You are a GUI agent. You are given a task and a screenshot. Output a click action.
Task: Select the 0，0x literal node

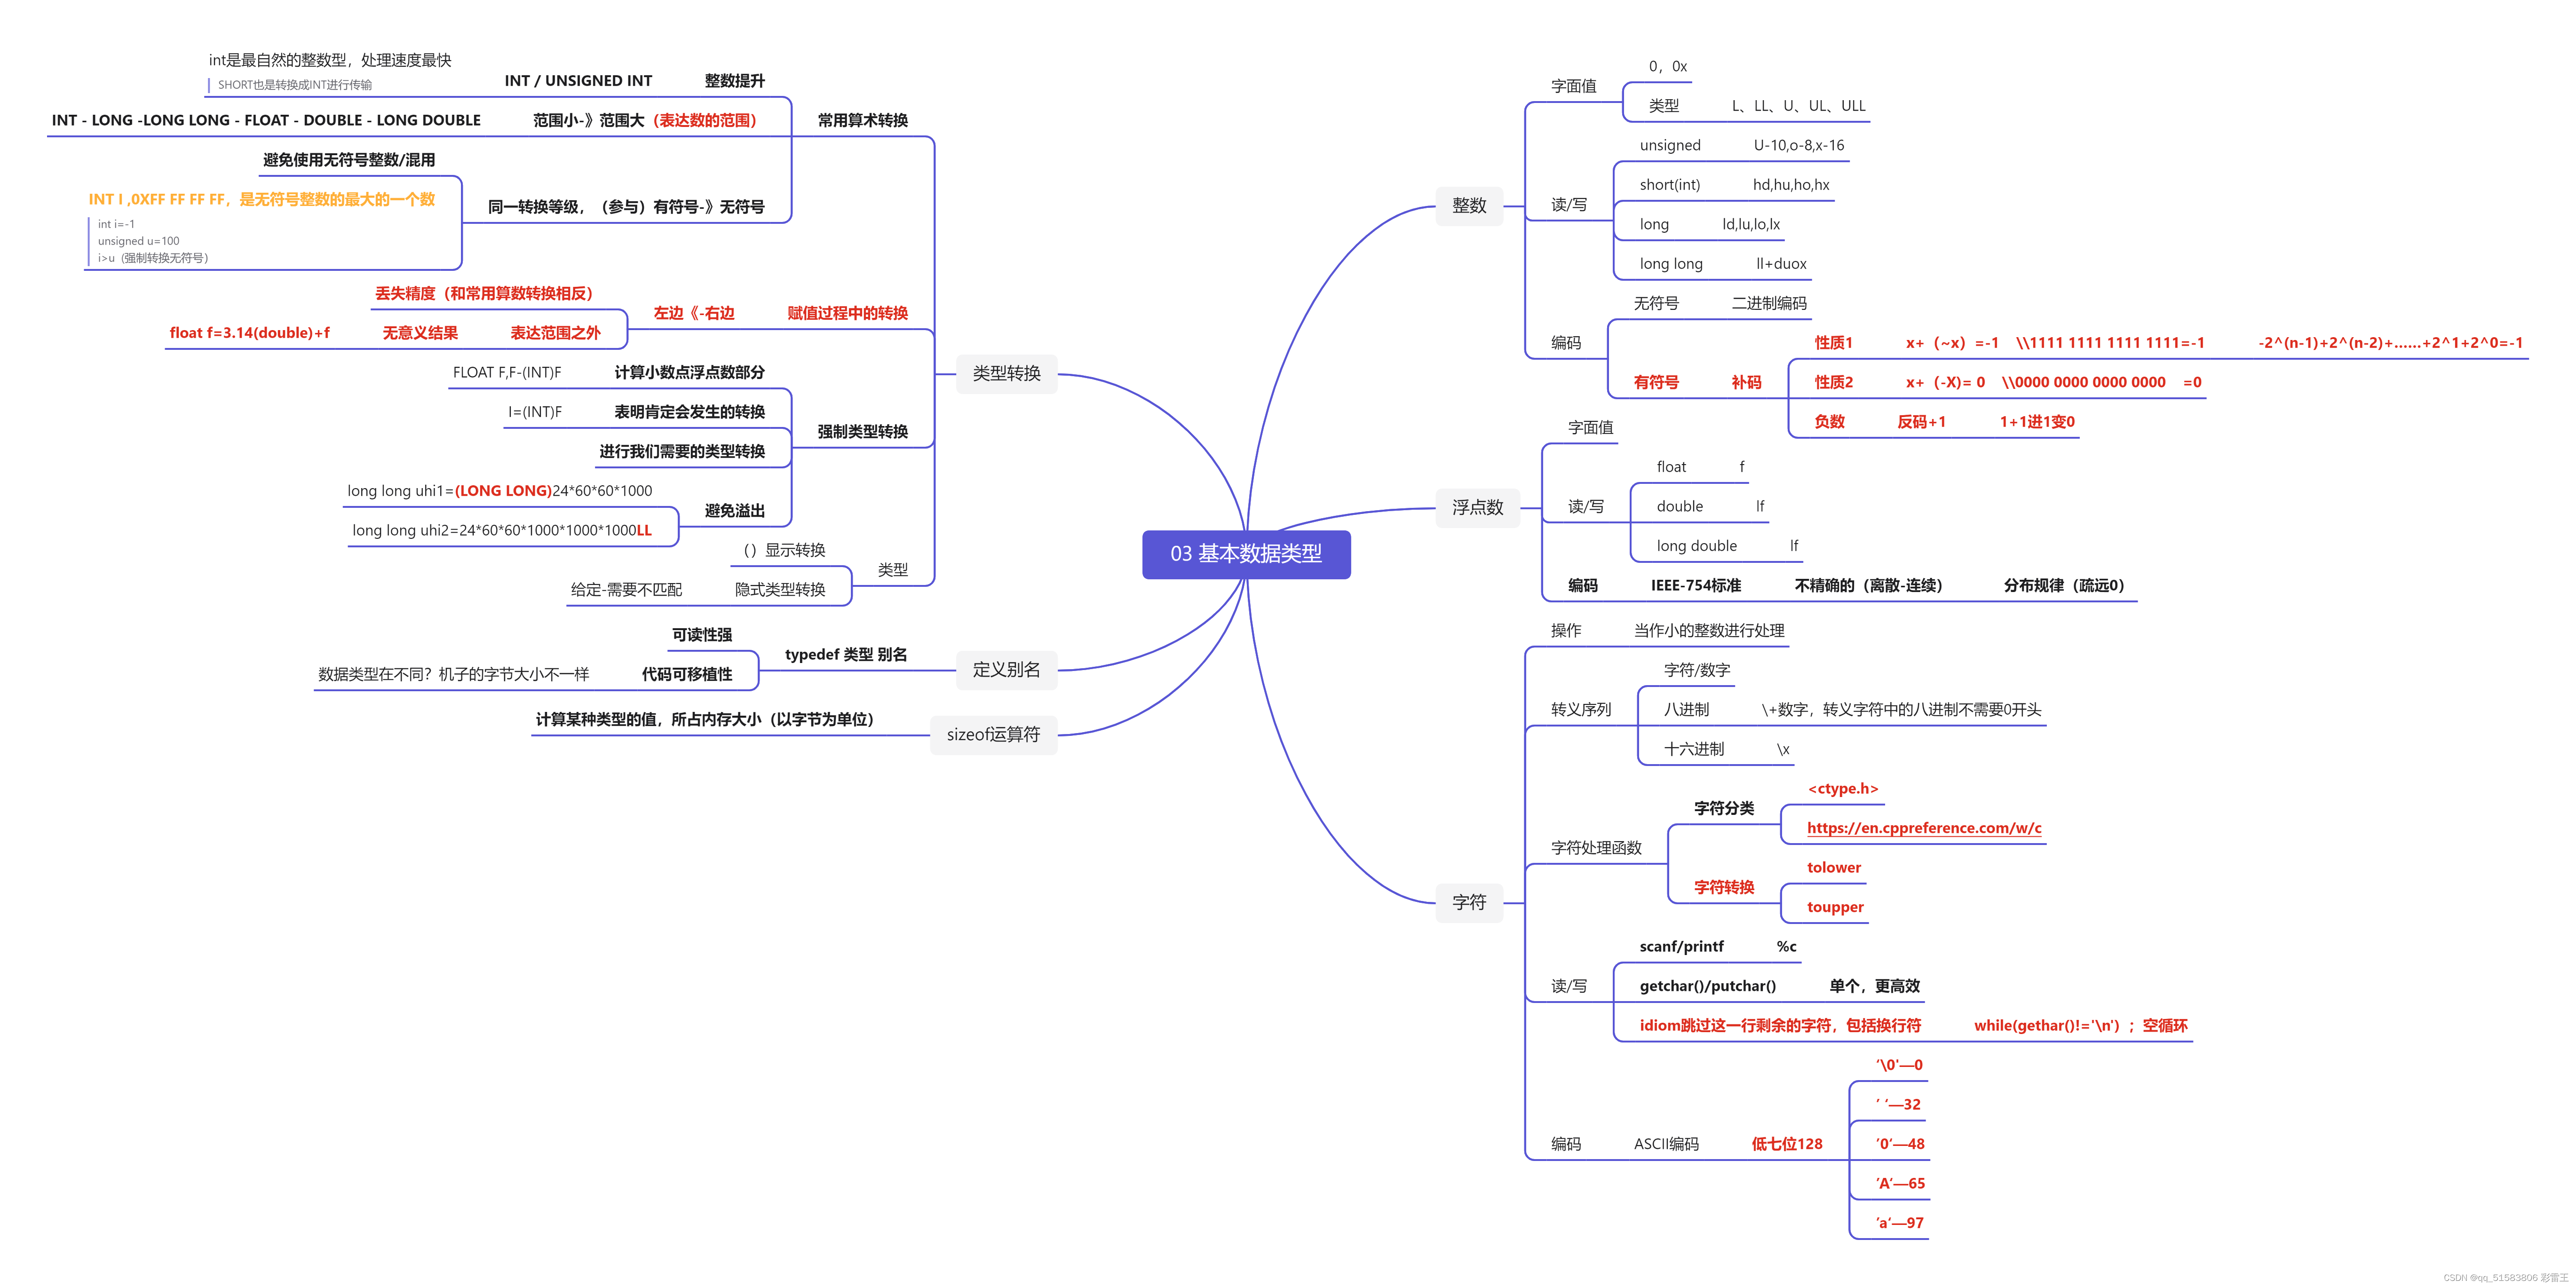click(1667, 67)
